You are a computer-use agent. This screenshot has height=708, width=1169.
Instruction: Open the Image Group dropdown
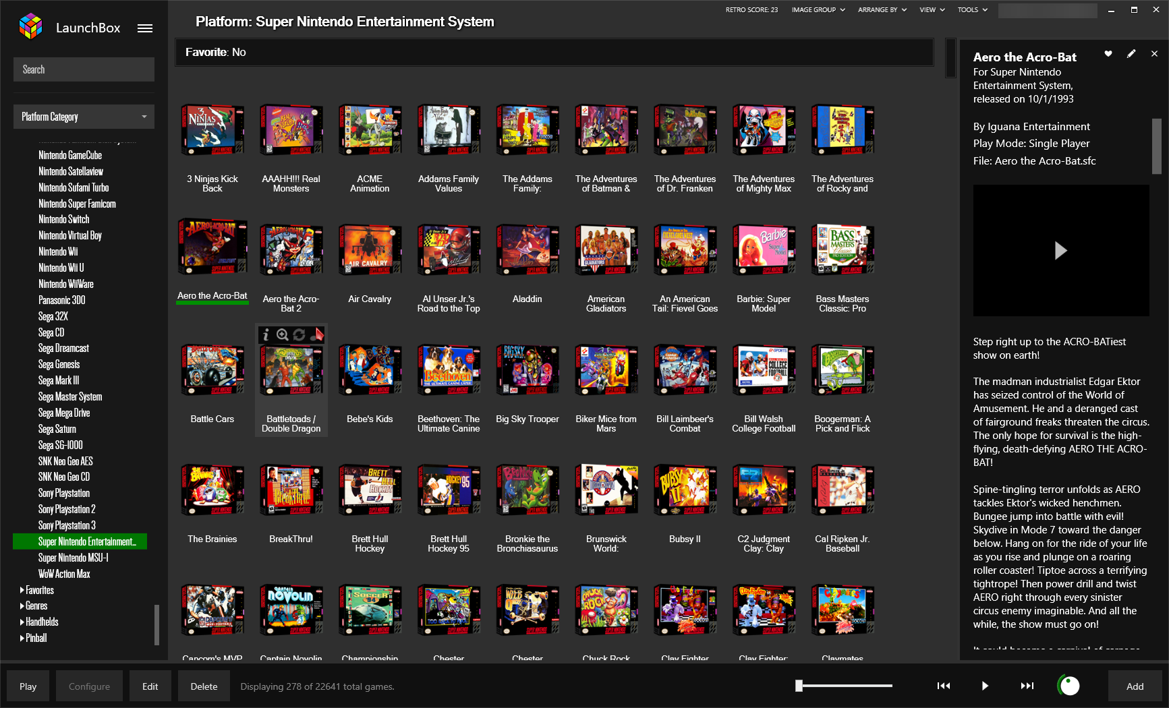pyautogui.click(x=818, y=10)
